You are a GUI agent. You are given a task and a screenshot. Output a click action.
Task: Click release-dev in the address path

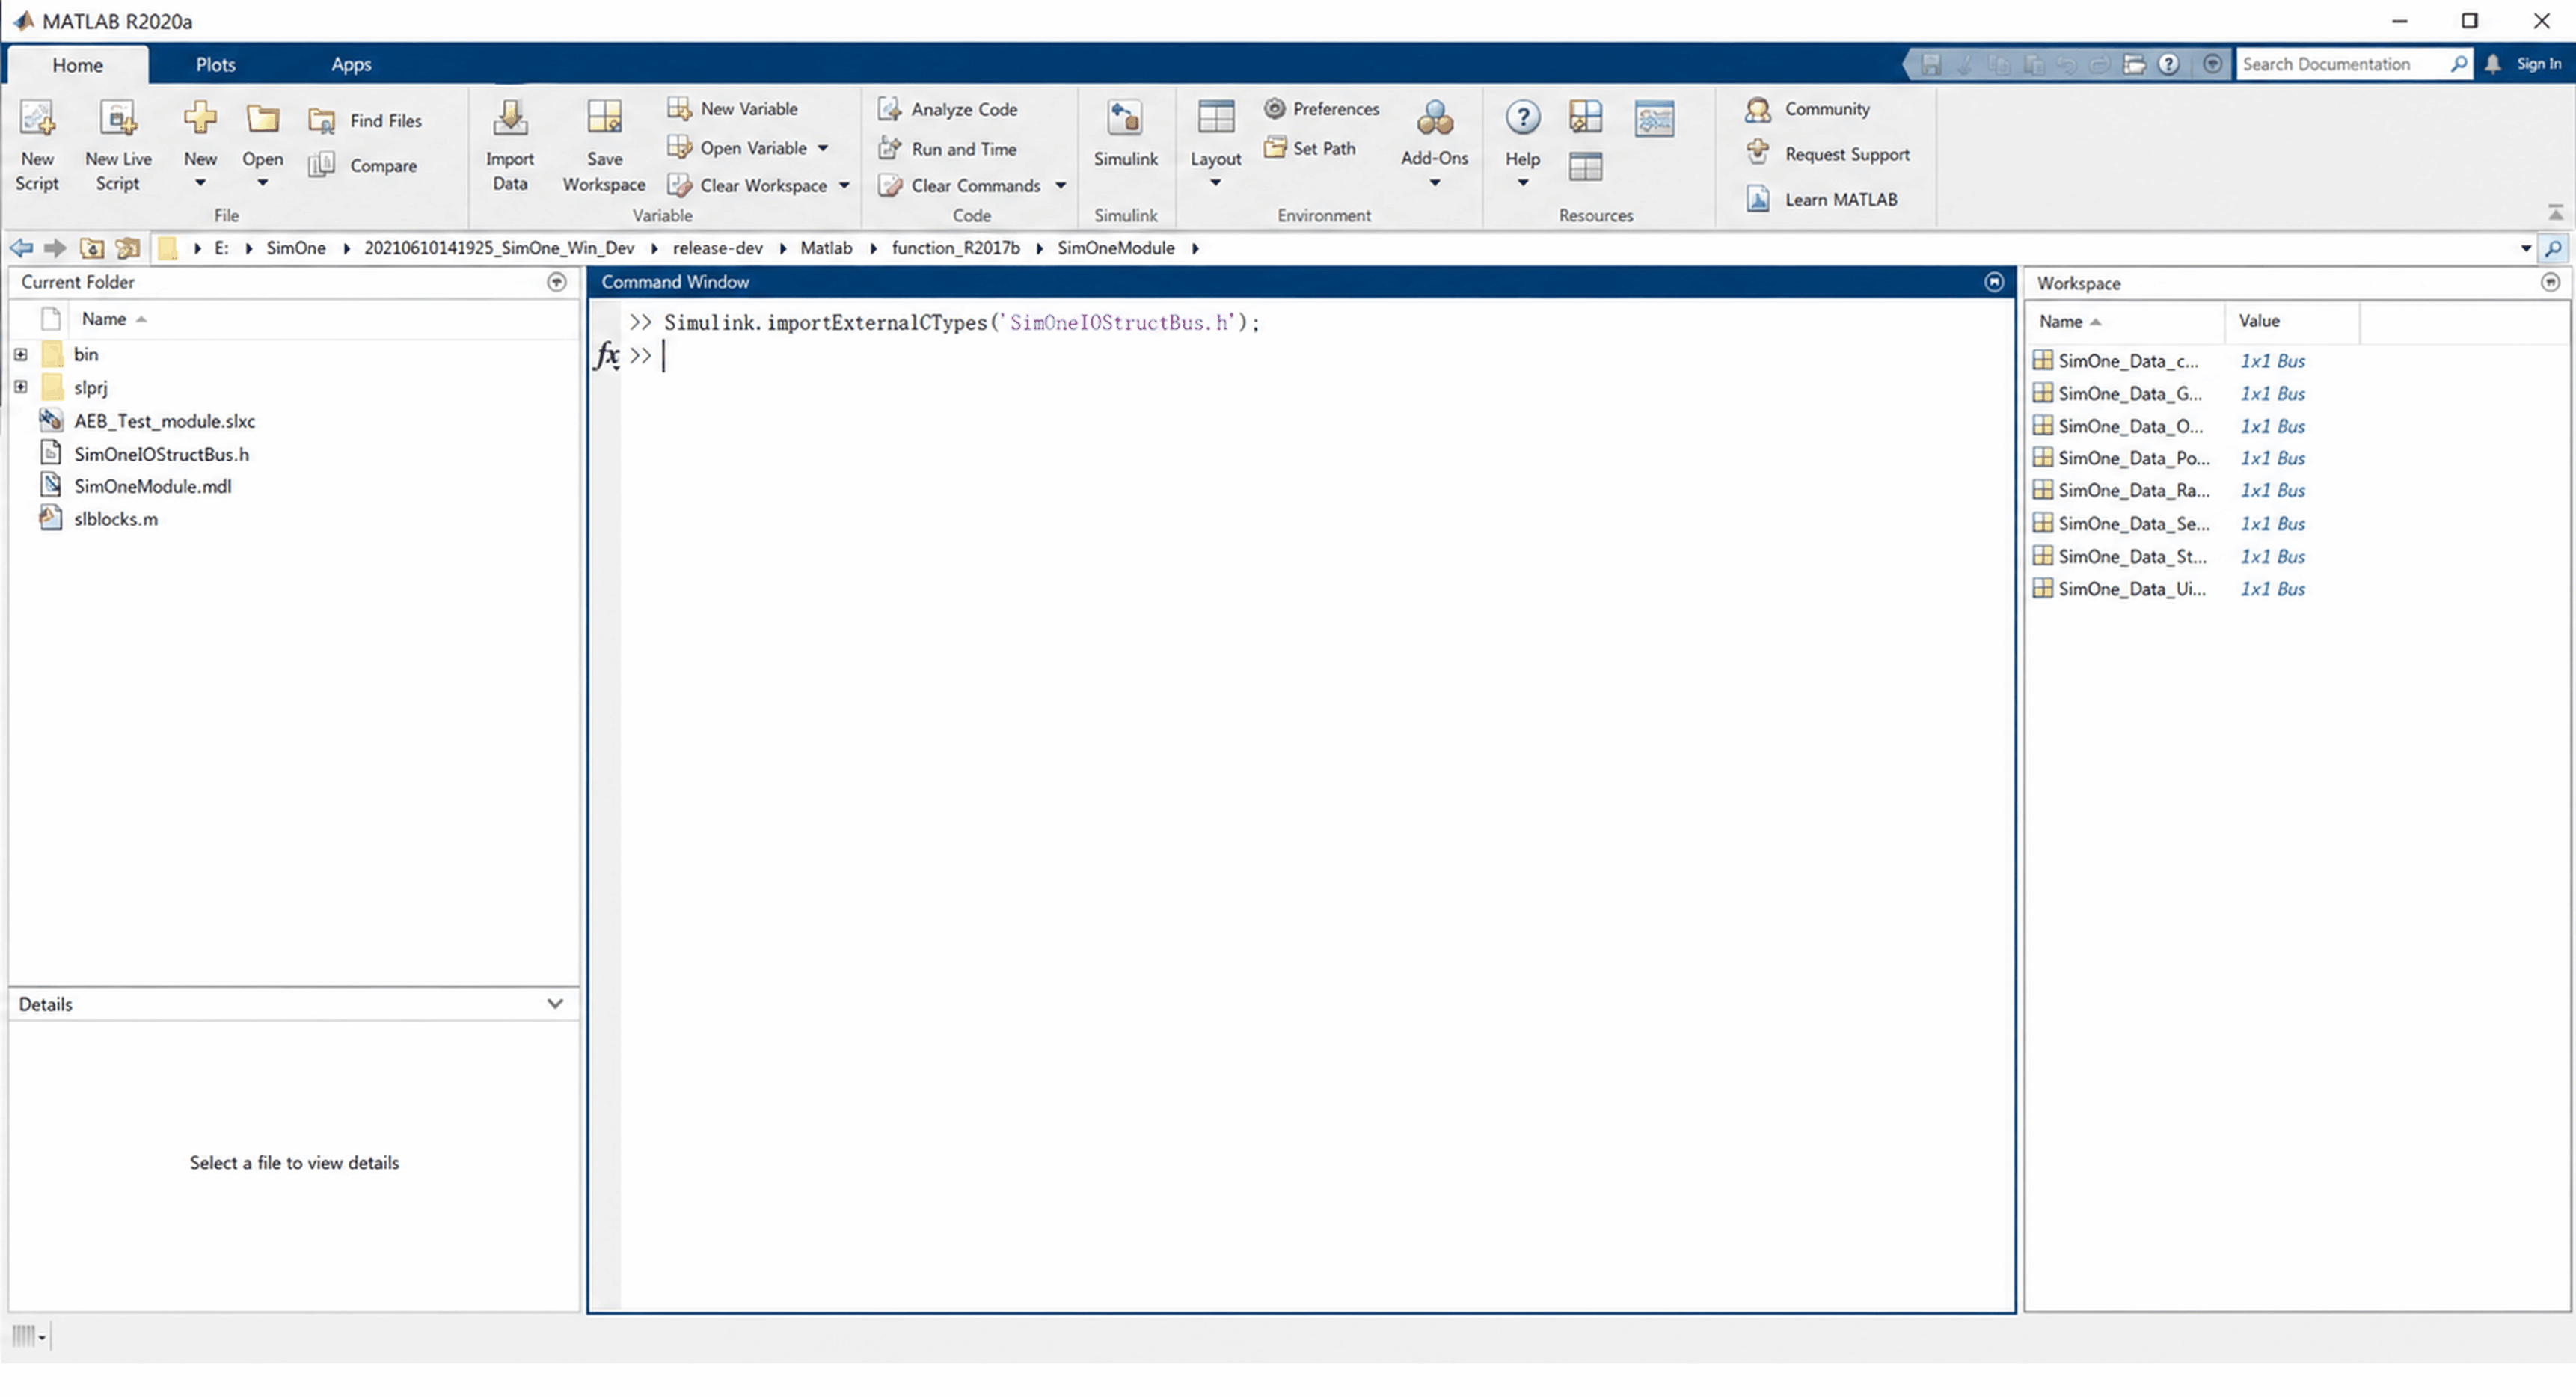tap(717, 248)
